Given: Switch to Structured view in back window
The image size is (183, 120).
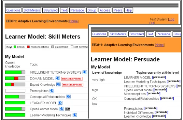Looking at the screenshot, I should coord(50,10).
